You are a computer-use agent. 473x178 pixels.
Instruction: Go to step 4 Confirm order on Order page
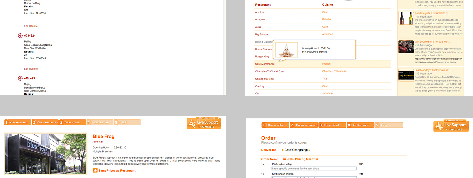coord(360,125)
